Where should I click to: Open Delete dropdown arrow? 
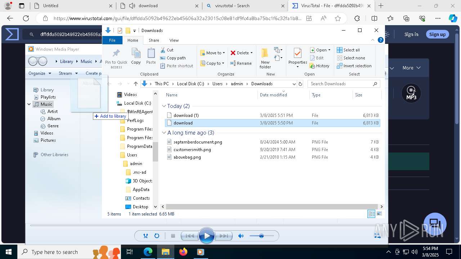pos(251,53)
